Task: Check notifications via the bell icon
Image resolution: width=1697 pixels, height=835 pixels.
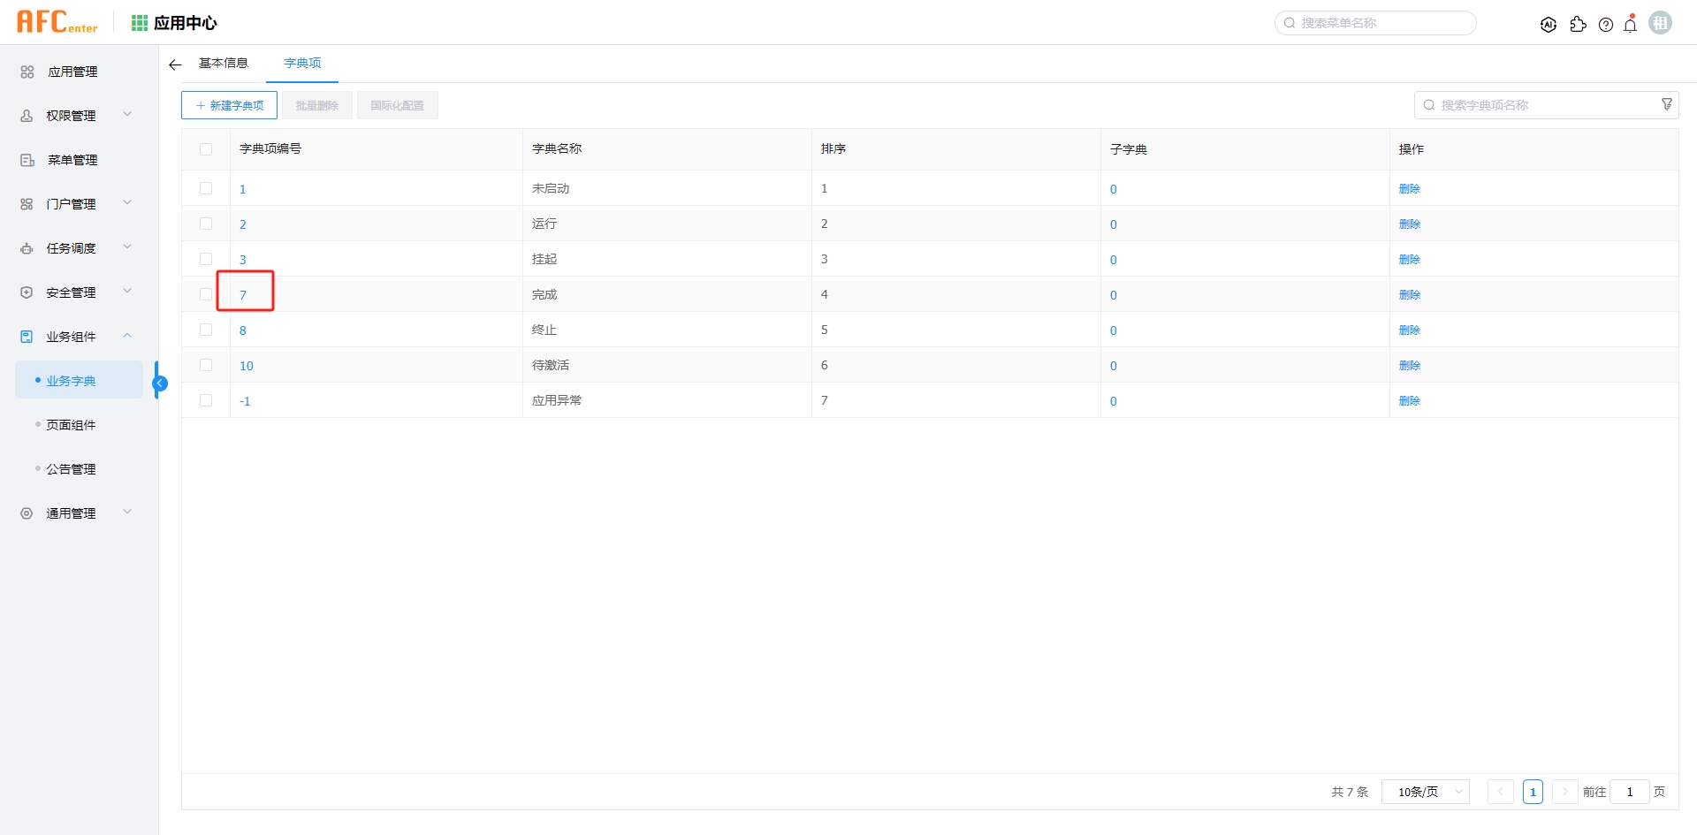Action: tap(1631, 24)
